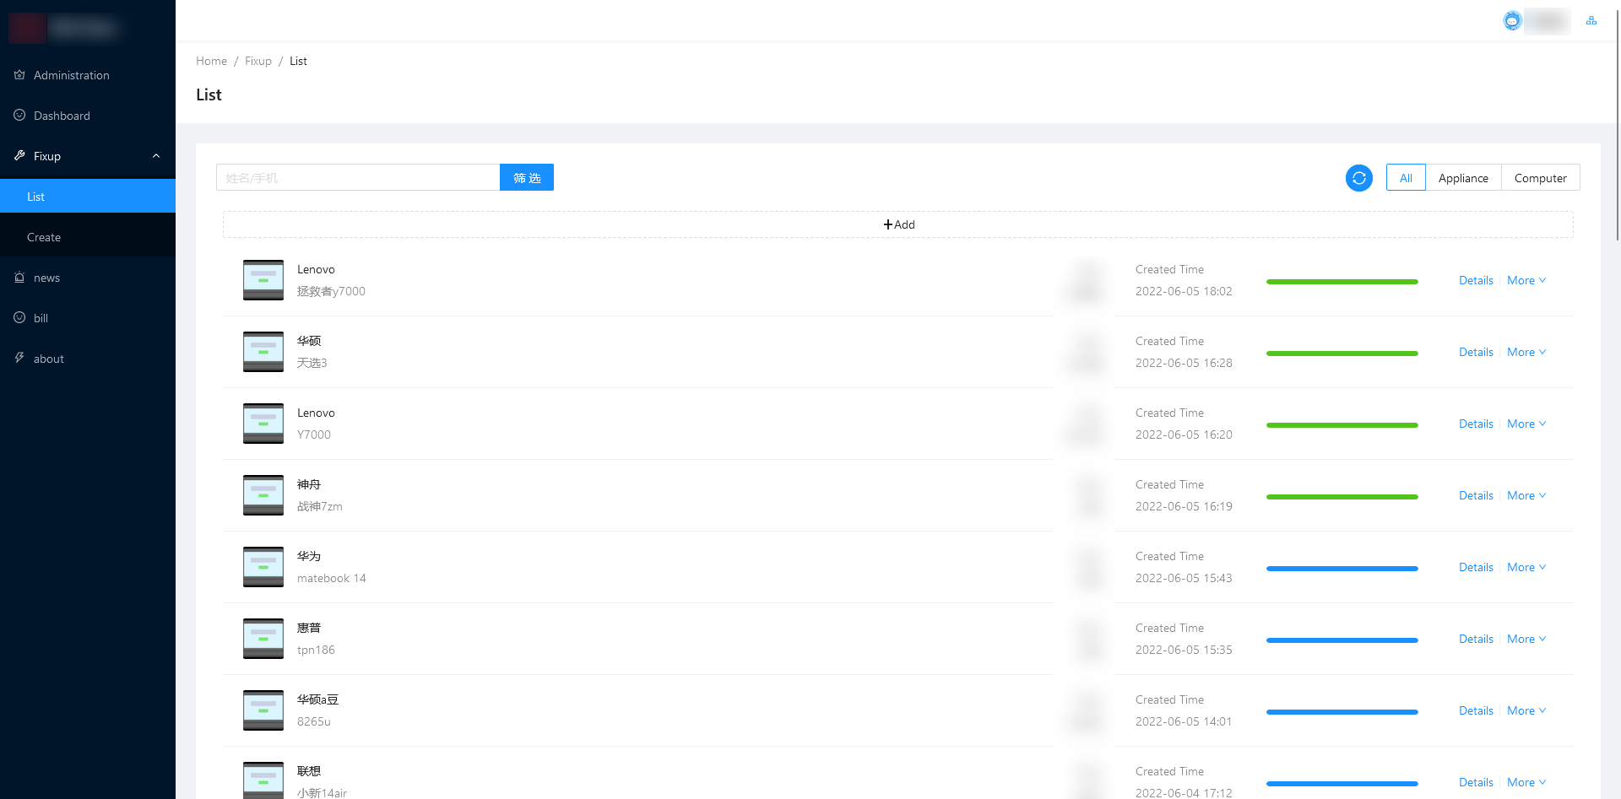
Task: Open the Administration menu item
Action: tap(88, 75)
